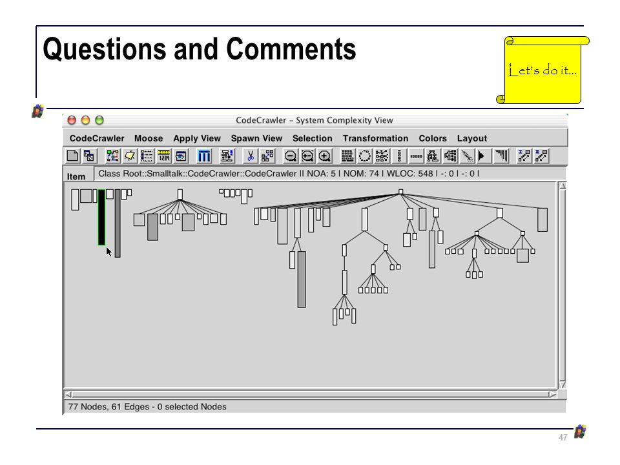Click the item list toolbar icon
The height and width of the screenshot is (465, 620).
pos(147,156)
